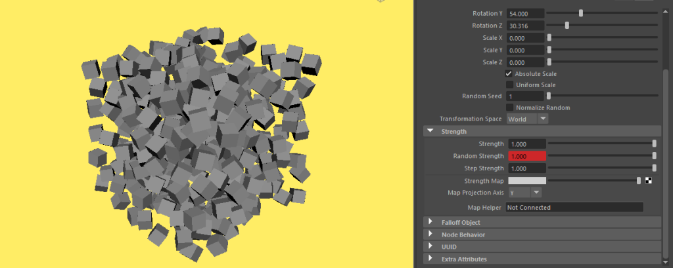Collapse the Strength section
Image resolution: width=673 pixels, height=268 pixels.
pyautogui.click(x=430, y=132)
